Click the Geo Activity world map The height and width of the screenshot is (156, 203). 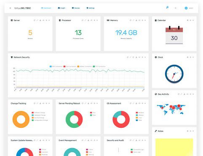pyautogui.click(x=171, y=109)
